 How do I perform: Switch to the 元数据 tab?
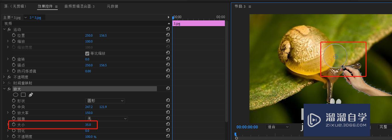click(112, 6)
